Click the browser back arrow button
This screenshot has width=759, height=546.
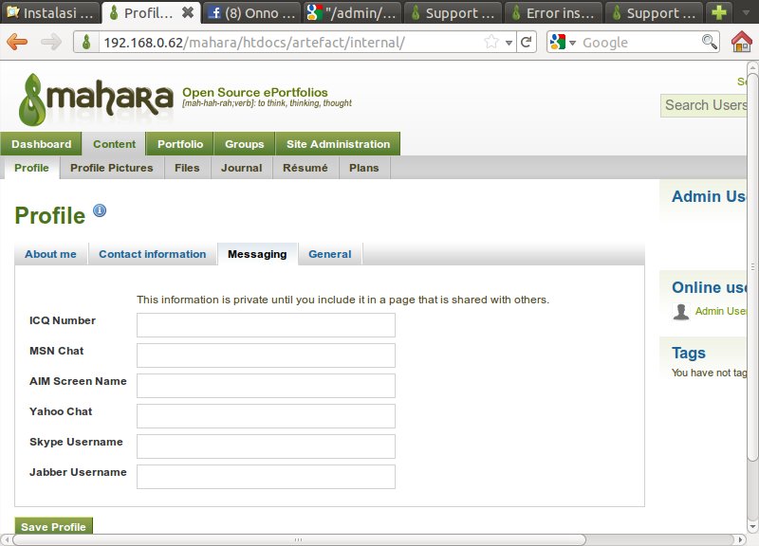[x=17, y=42]
